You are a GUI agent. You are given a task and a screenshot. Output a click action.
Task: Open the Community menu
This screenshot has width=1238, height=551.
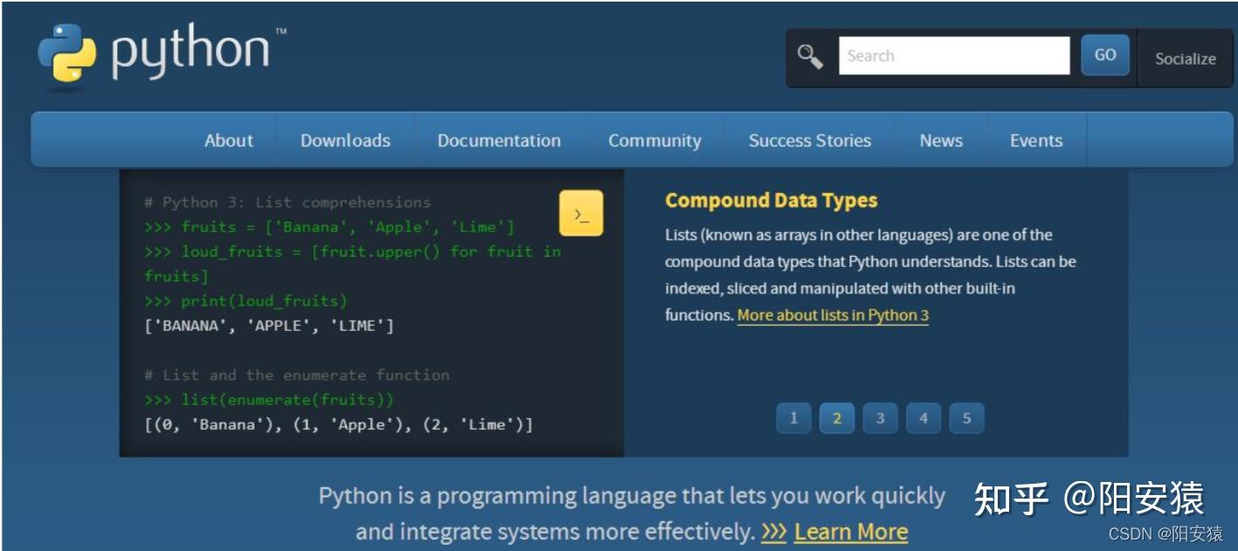pos(654,140)
